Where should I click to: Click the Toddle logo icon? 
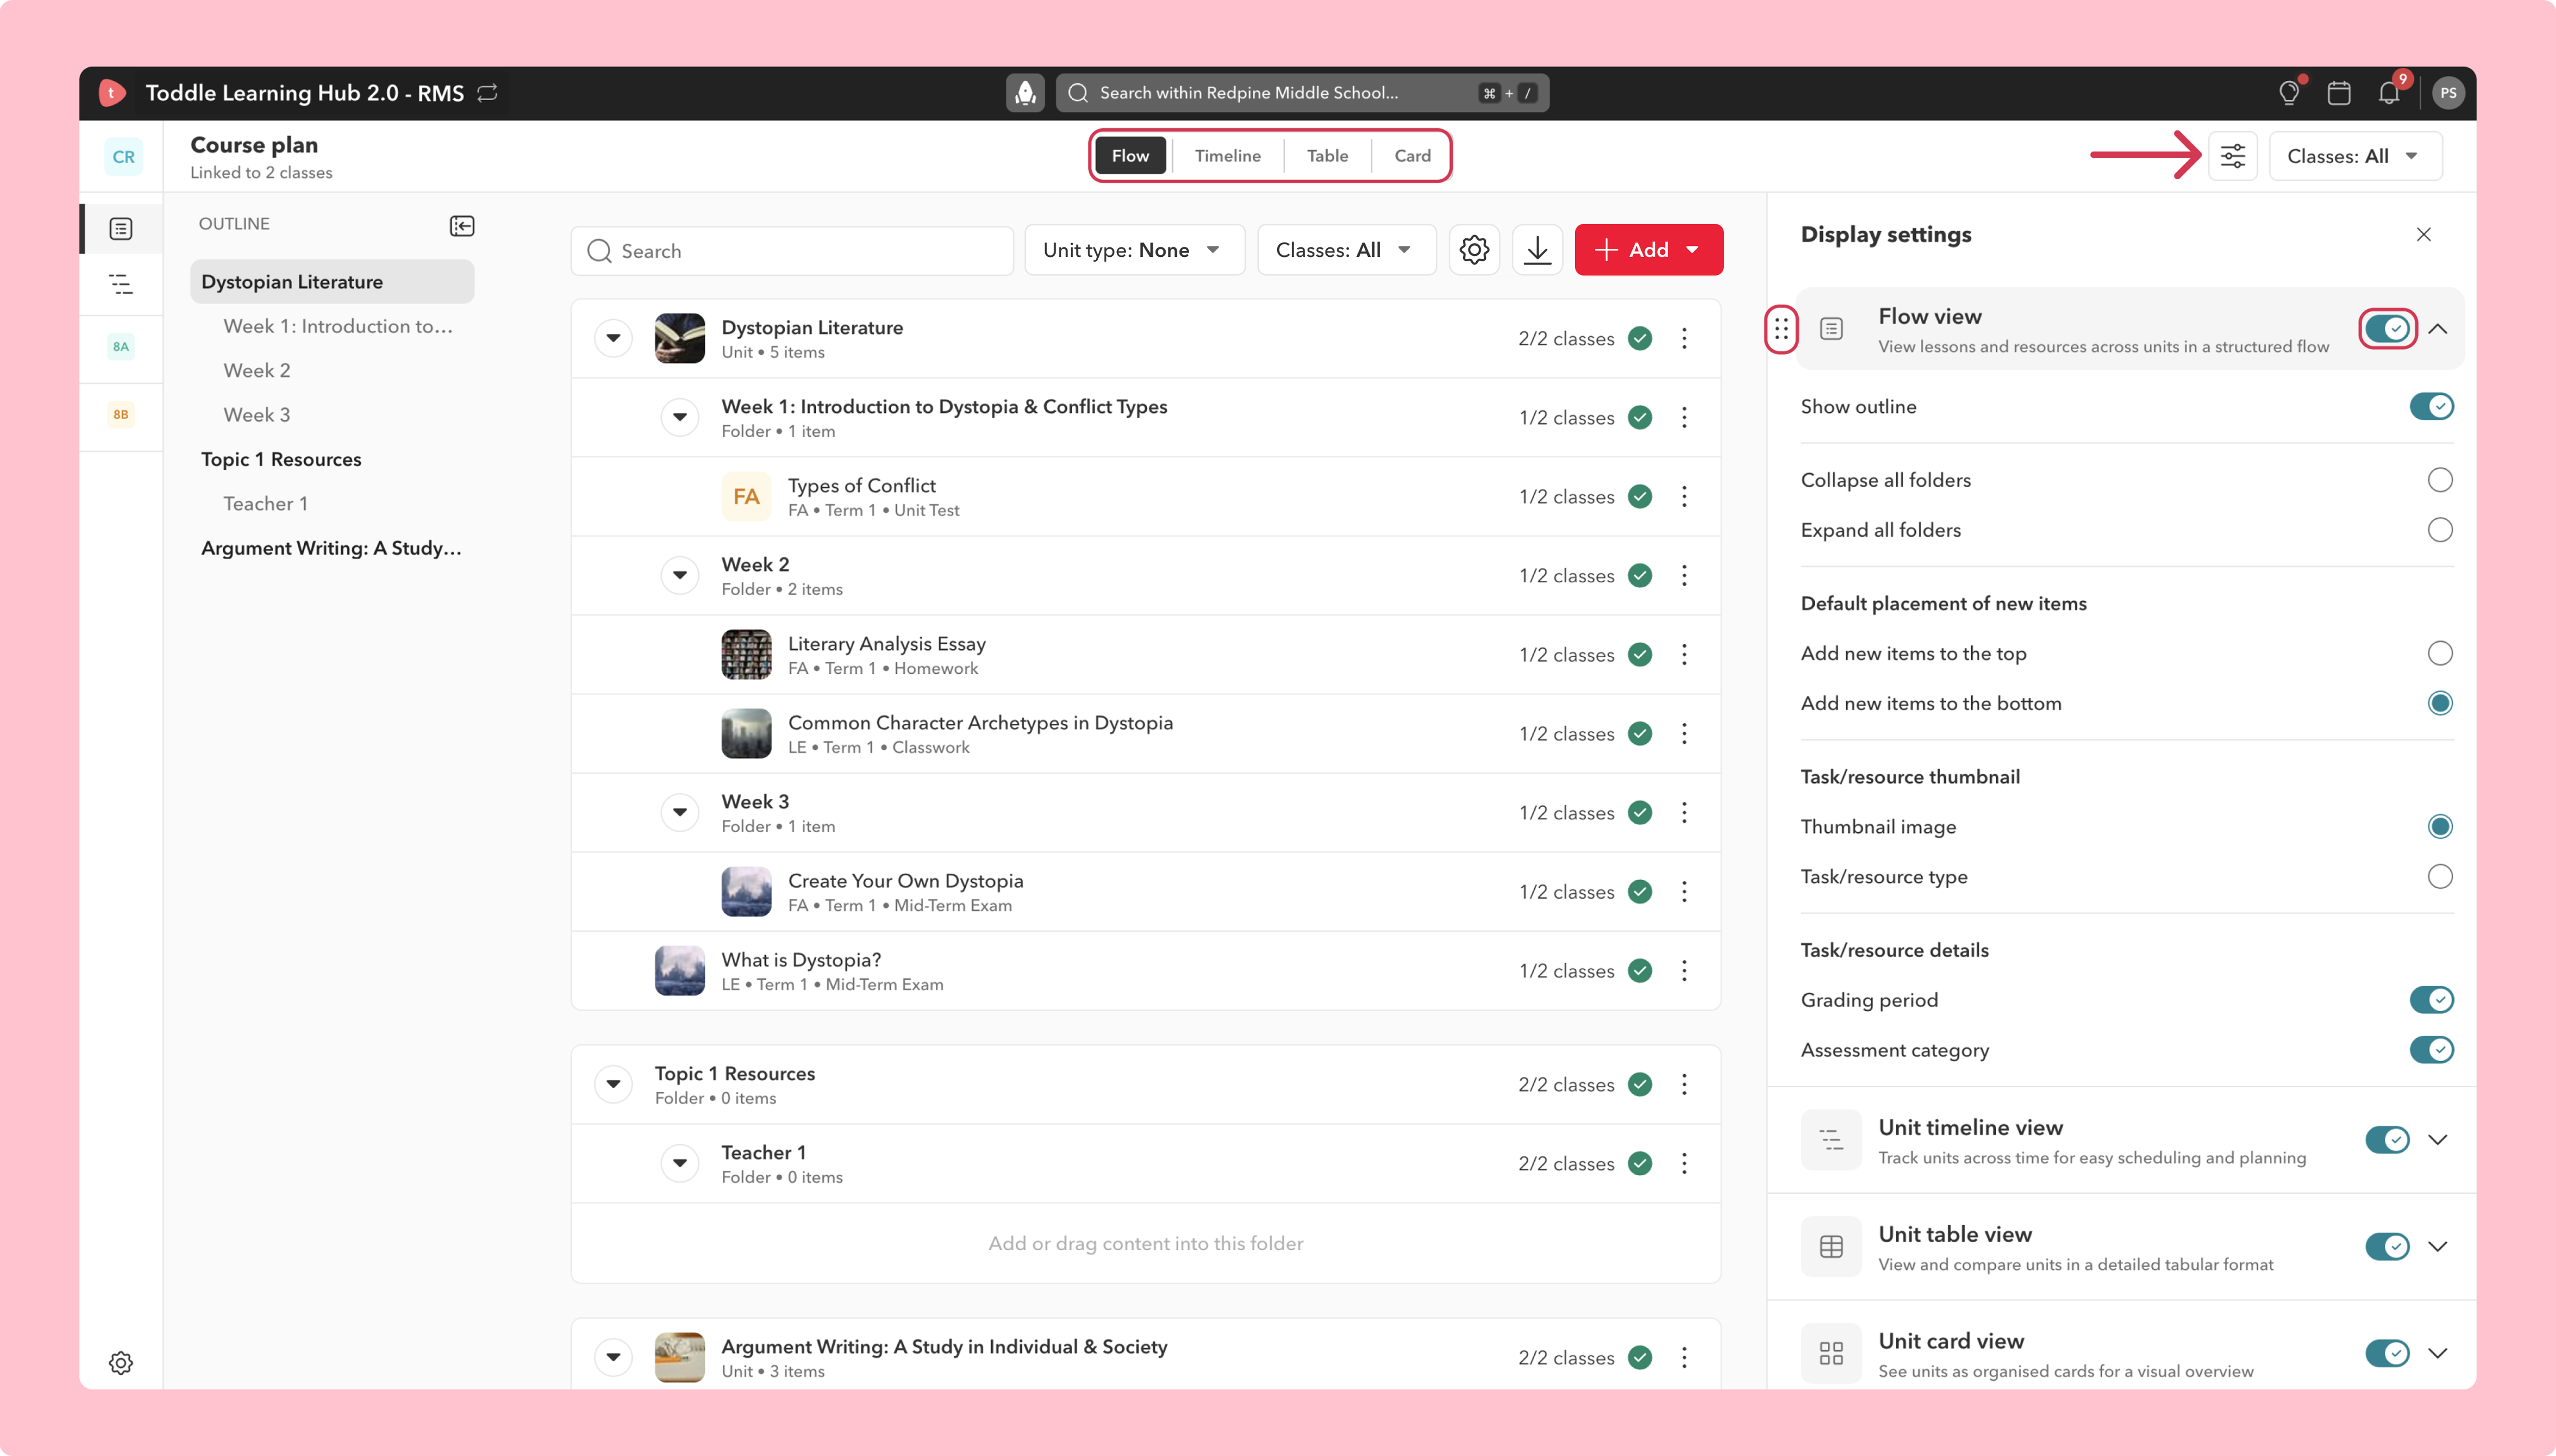click(112, 93)
